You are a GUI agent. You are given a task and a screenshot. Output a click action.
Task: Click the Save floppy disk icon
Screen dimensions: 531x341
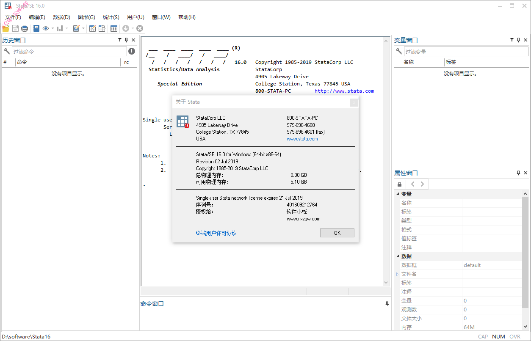[x=15, y=28]
